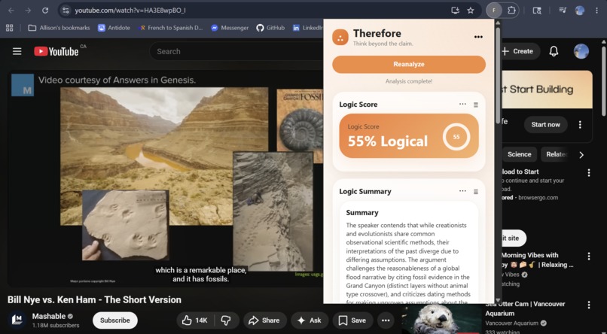Go back with the browser back arrow

(x=11, y=11)
